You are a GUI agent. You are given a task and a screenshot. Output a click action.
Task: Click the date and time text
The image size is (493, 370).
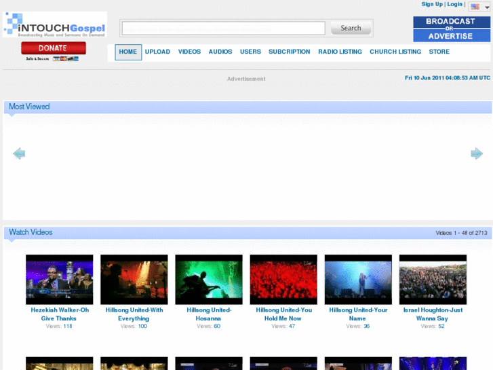[x=448, y=78]
